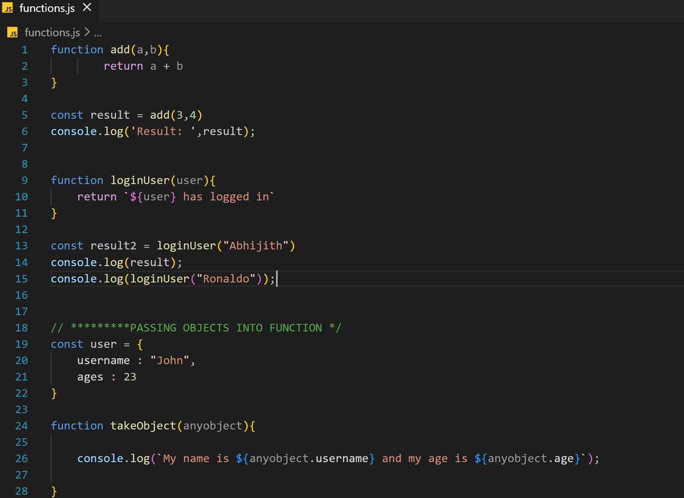Click line number 15 in gutter

[x=22, y=279]
